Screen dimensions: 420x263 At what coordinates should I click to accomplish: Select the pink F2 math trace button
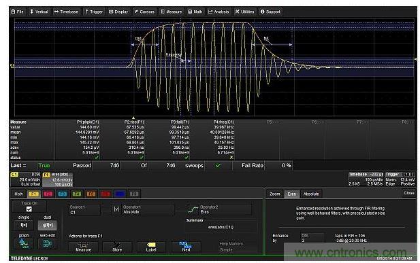(48, 194)
